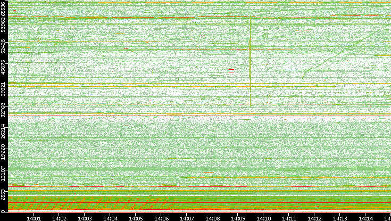Click the 14:11 time axis label
Screen dimensions: 391x221
pyautogui.click(x=289, y=218)
